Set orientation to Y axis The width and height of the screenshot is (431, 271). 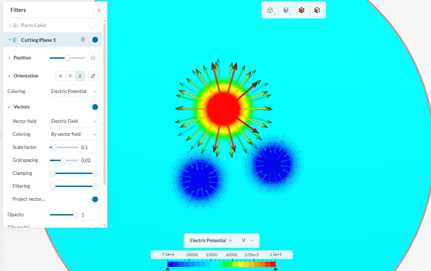(70, 76)
